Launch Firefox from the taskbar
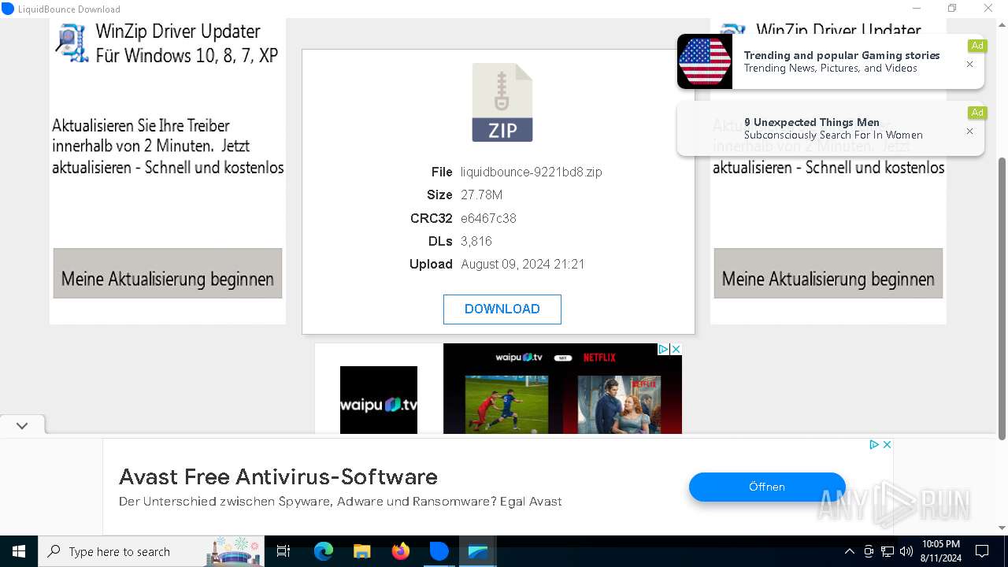Screen dimensions: 1008x567 (x=401, y=551)
